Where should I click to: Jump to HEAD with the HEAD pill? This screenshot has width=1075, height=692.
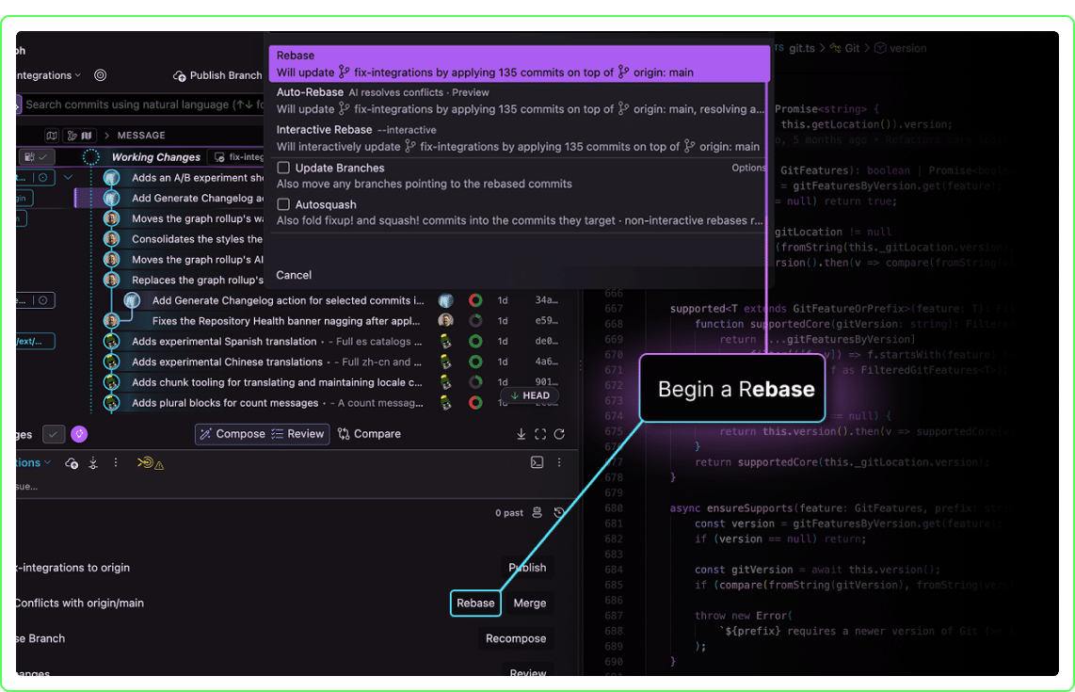point(530,395)
